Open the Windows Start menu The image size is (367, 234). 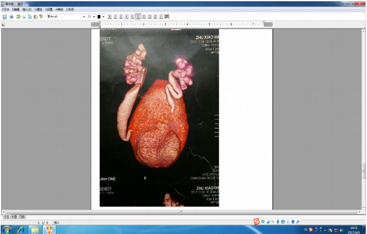pos(7,230)
